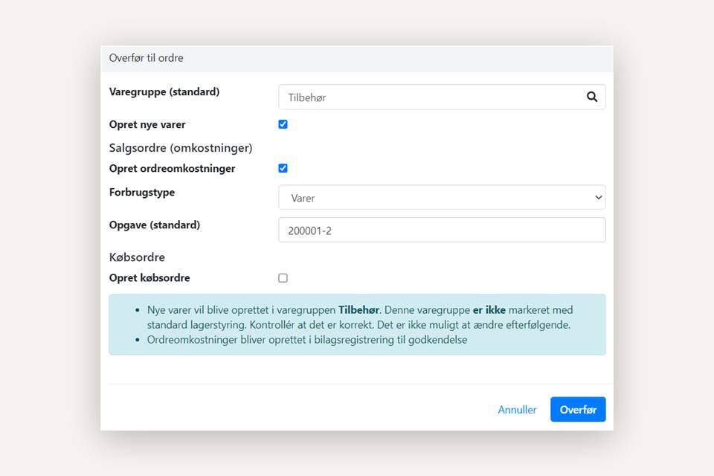This screenshot has width=714, height=476.
Task: Uncheck the Opret nye varer checkbox
Action: [x=283, y=124]
